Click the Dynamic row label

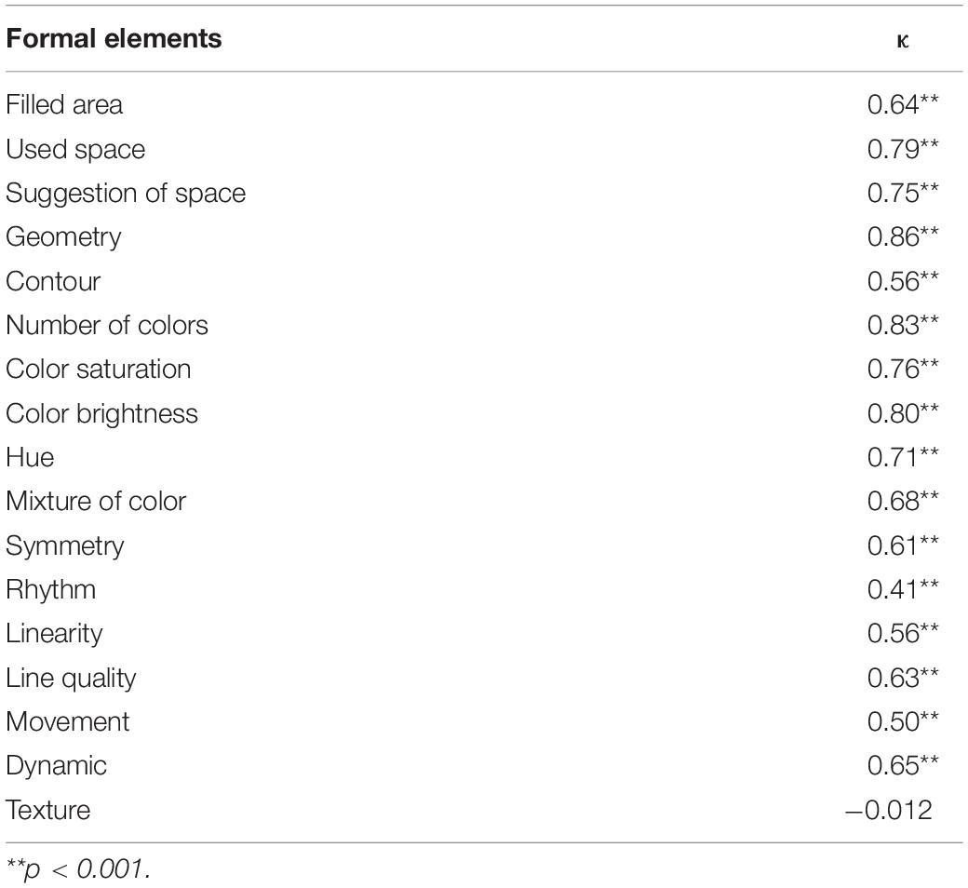pos(56,766)
